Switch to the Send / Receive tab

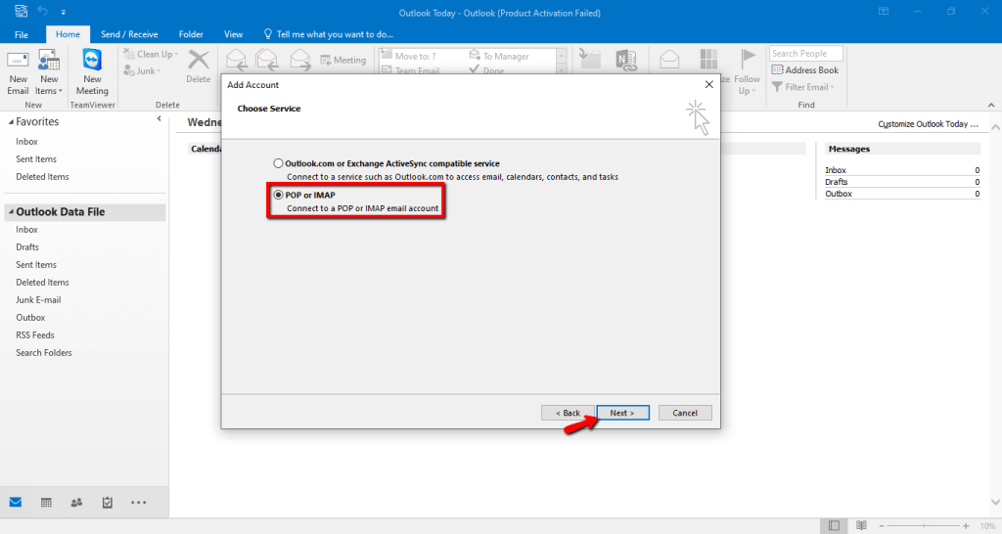click(x=129, y=34)
